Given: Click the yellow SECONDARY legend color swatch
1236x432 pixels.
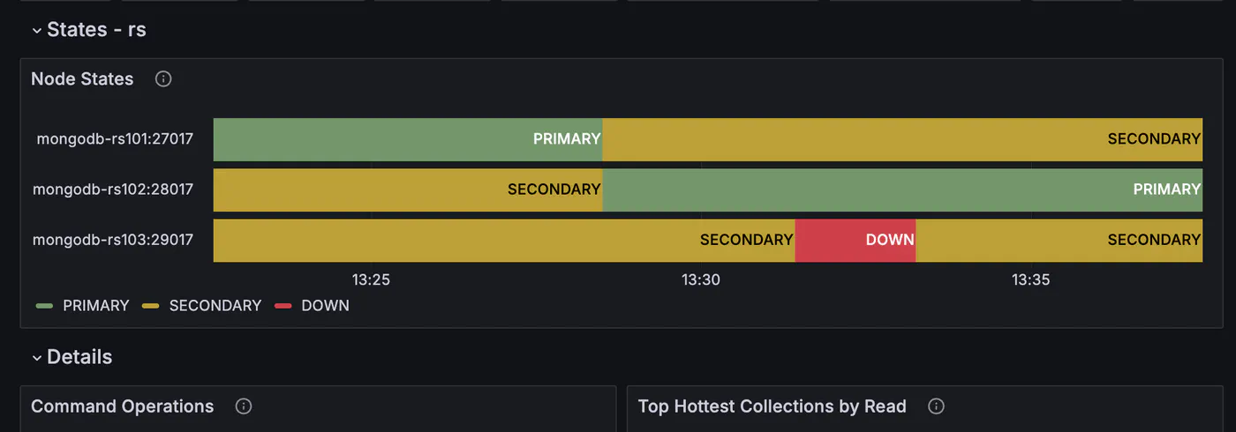Looking at the screenshot, I should pos(151,306).
